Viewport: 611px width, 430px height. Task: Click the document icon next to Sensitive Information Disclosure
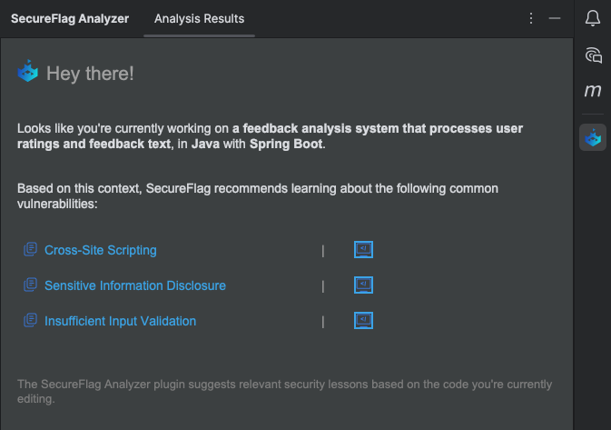pos(31,285)
